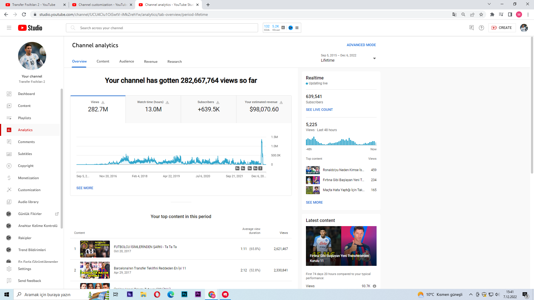Viewport: 534px width, 300px height.
Task: Open Opera from the Windows taskbar
Action: point(157,294)
